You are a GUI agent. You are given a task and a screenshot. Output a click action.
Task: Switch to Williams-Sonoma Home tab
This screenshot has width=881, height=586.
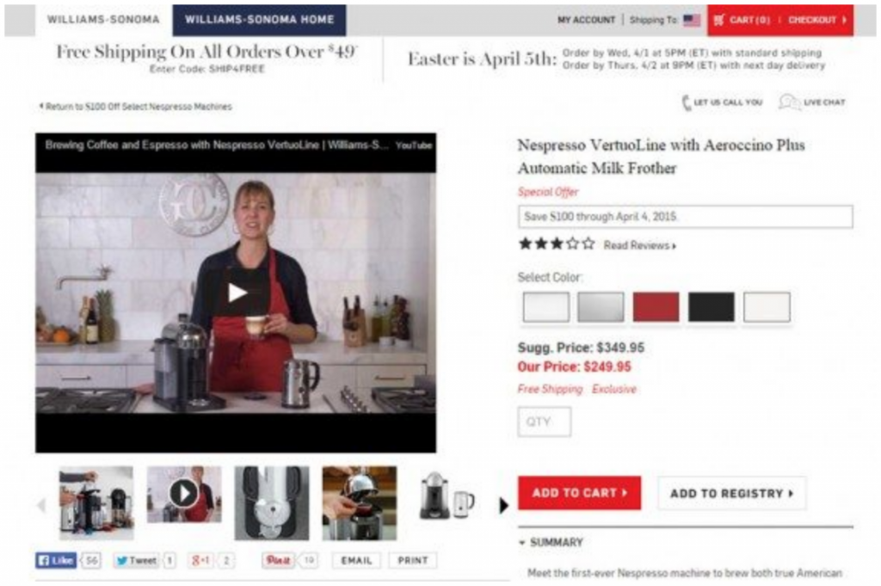(x=260, y=20)
